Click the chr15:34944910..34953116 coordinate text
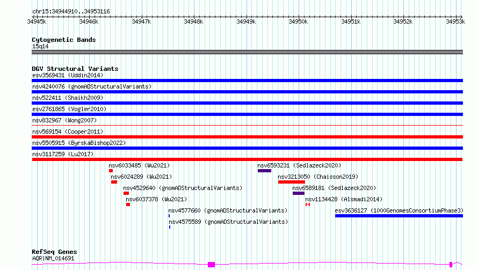The width and height of the screenshot is (478, 270). 71,12
